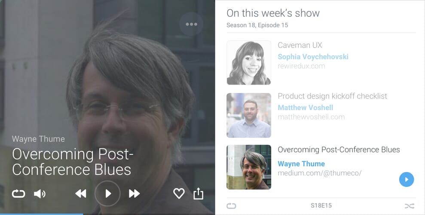
Task: Click the rewind button
Action: tap(81, 193)
